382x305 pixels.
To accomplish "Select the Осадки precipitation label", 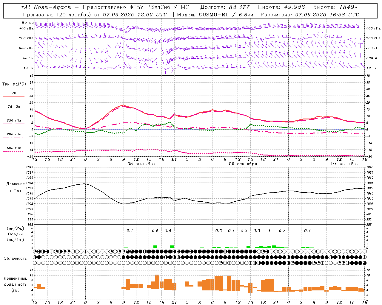I will (15, 234).
